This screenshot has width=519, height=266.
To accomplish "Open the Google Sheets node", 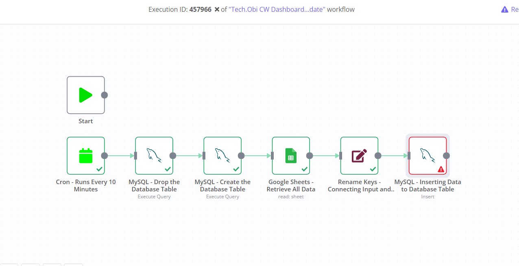I will [291, 156].
